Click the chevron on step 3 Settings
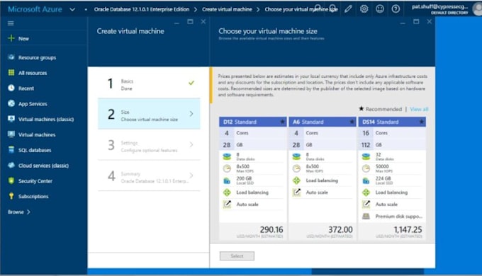 tap(191, 144)
